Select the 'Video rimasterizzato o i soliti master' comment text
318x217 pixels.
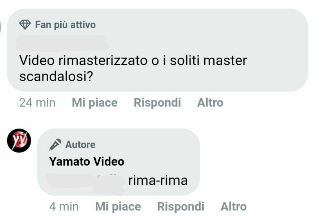click(133, 60)
